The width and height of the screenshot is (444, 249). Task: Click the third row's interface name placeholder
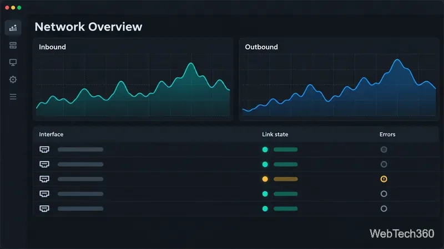pyautogui.click(x=80, y=179)
